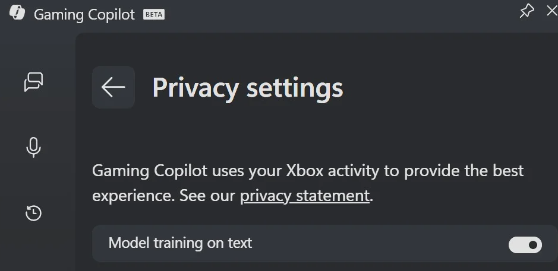Pin the Gaming Copilot window
Image resolution: width=558 pixels, height=271 pixels.
[527, 11]
